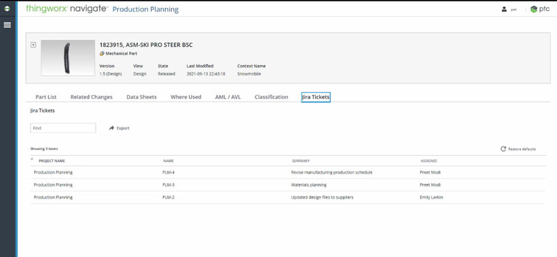Click 'Materials planning' summary cell
557x257 pixels.
308,185
